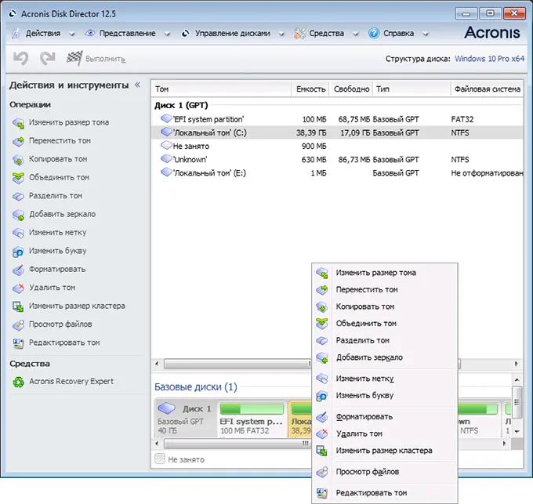Click sidebar icon for Изменить размер кластера
This screenshot has width=533, height=504.
click(18, 306)
